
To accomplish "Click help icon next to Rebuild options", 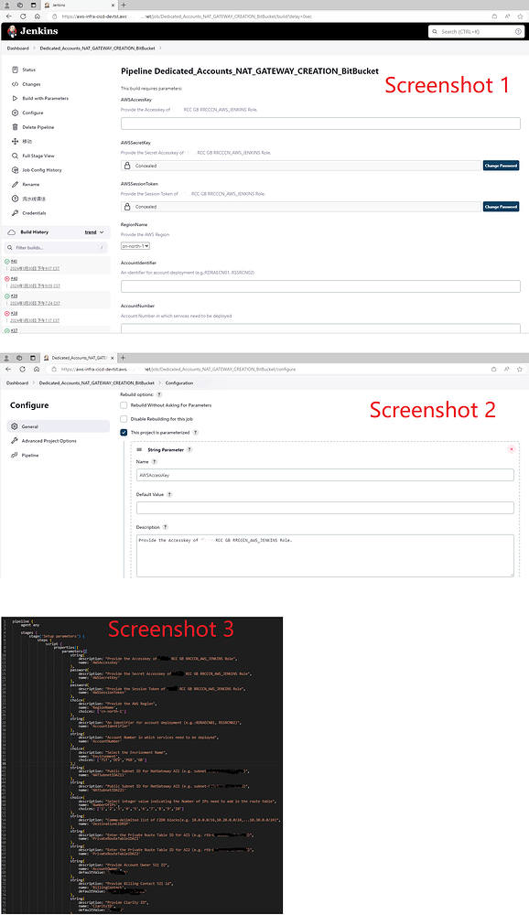I will click(159, 394).
